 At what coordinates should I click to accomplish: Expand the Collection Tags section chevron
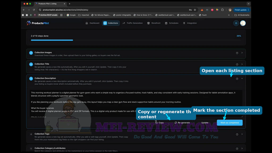242,134
